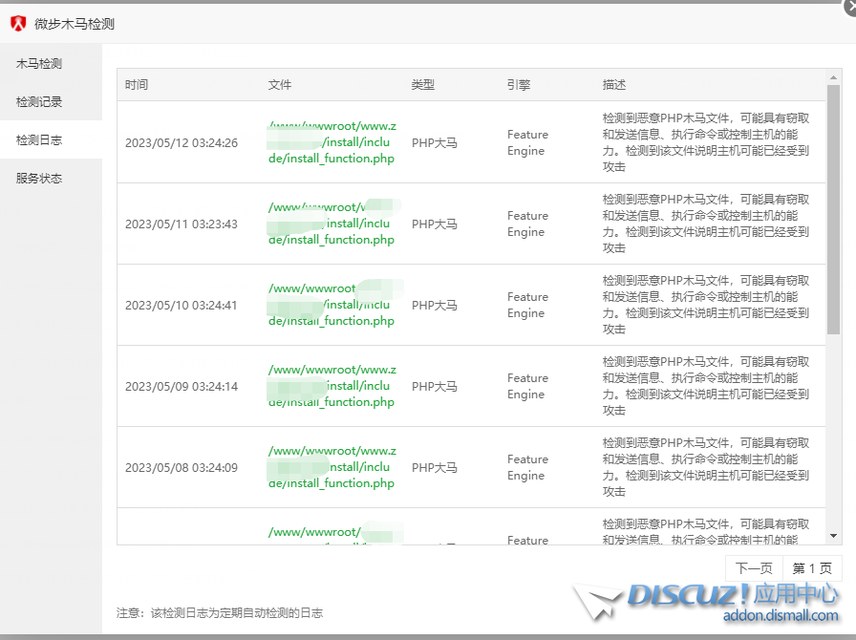Click the 类型 column header

click(423, 85)
